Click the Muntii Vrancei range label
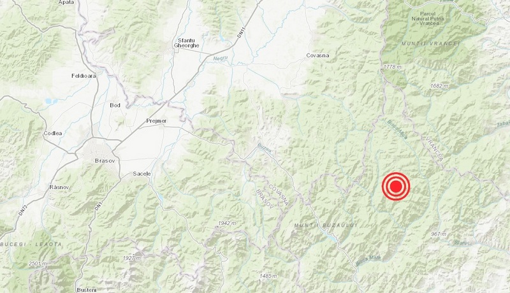Screen dimensions: 510x293 coord(430,43)
